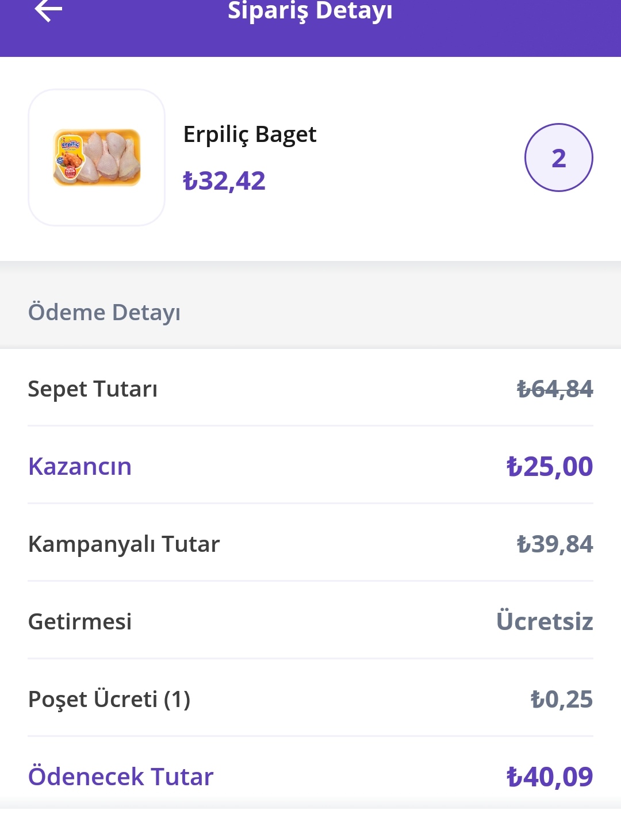Tap the Sepet Tutarı label
Screen dimensions: 621x822
(93, 389)
